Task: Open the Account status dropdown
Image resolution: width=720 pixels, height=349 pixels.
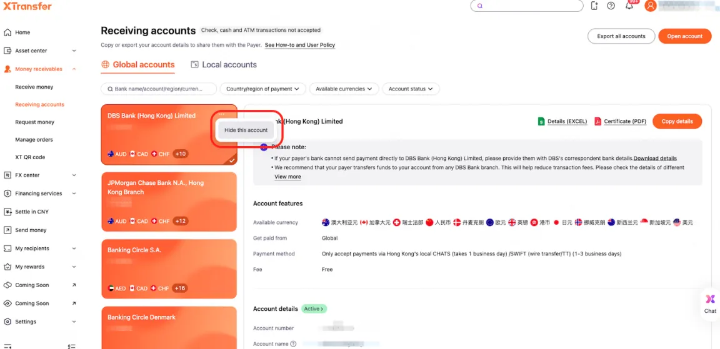Action: point(411,89)
